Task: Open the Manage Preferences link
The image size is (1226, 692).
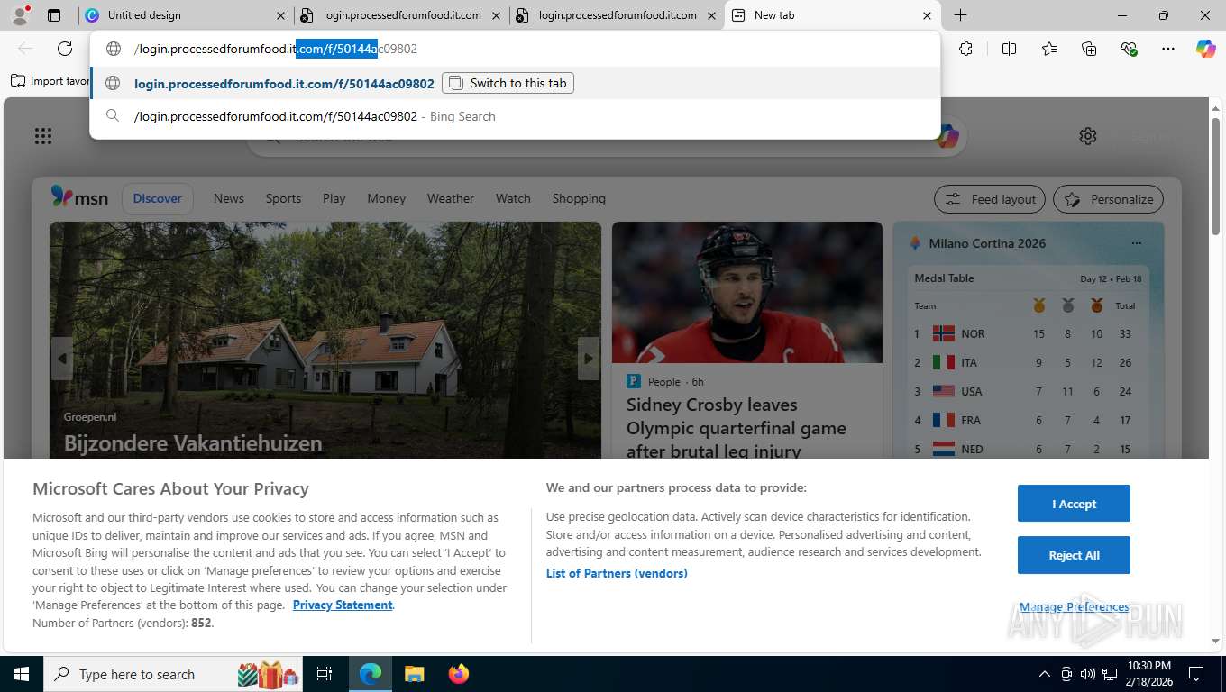Action: point(1074,606)
